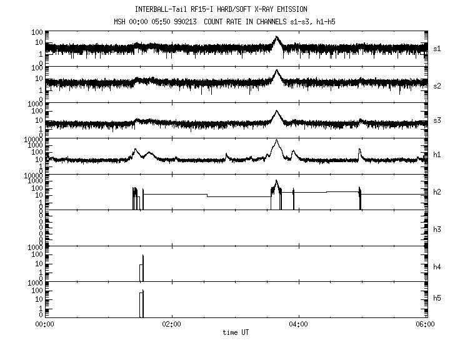This screenshot has height=343, width=450.
Task: Click the MSH count rate subtitle line
Action: 221,23
